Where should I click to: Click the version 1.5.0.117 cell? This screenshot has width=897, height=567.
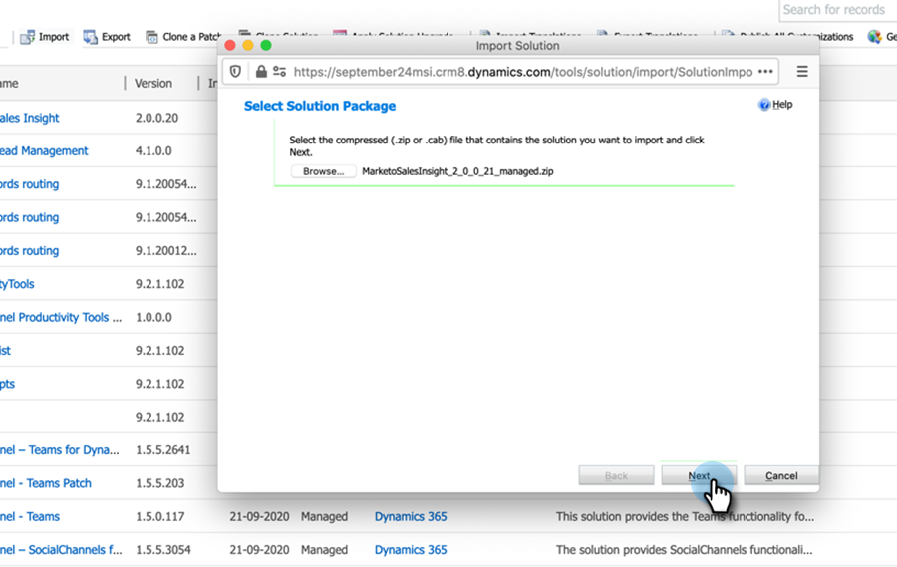click(159, 516)
